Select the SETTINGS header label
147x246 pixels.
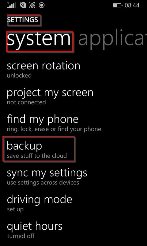click(23, 20)
